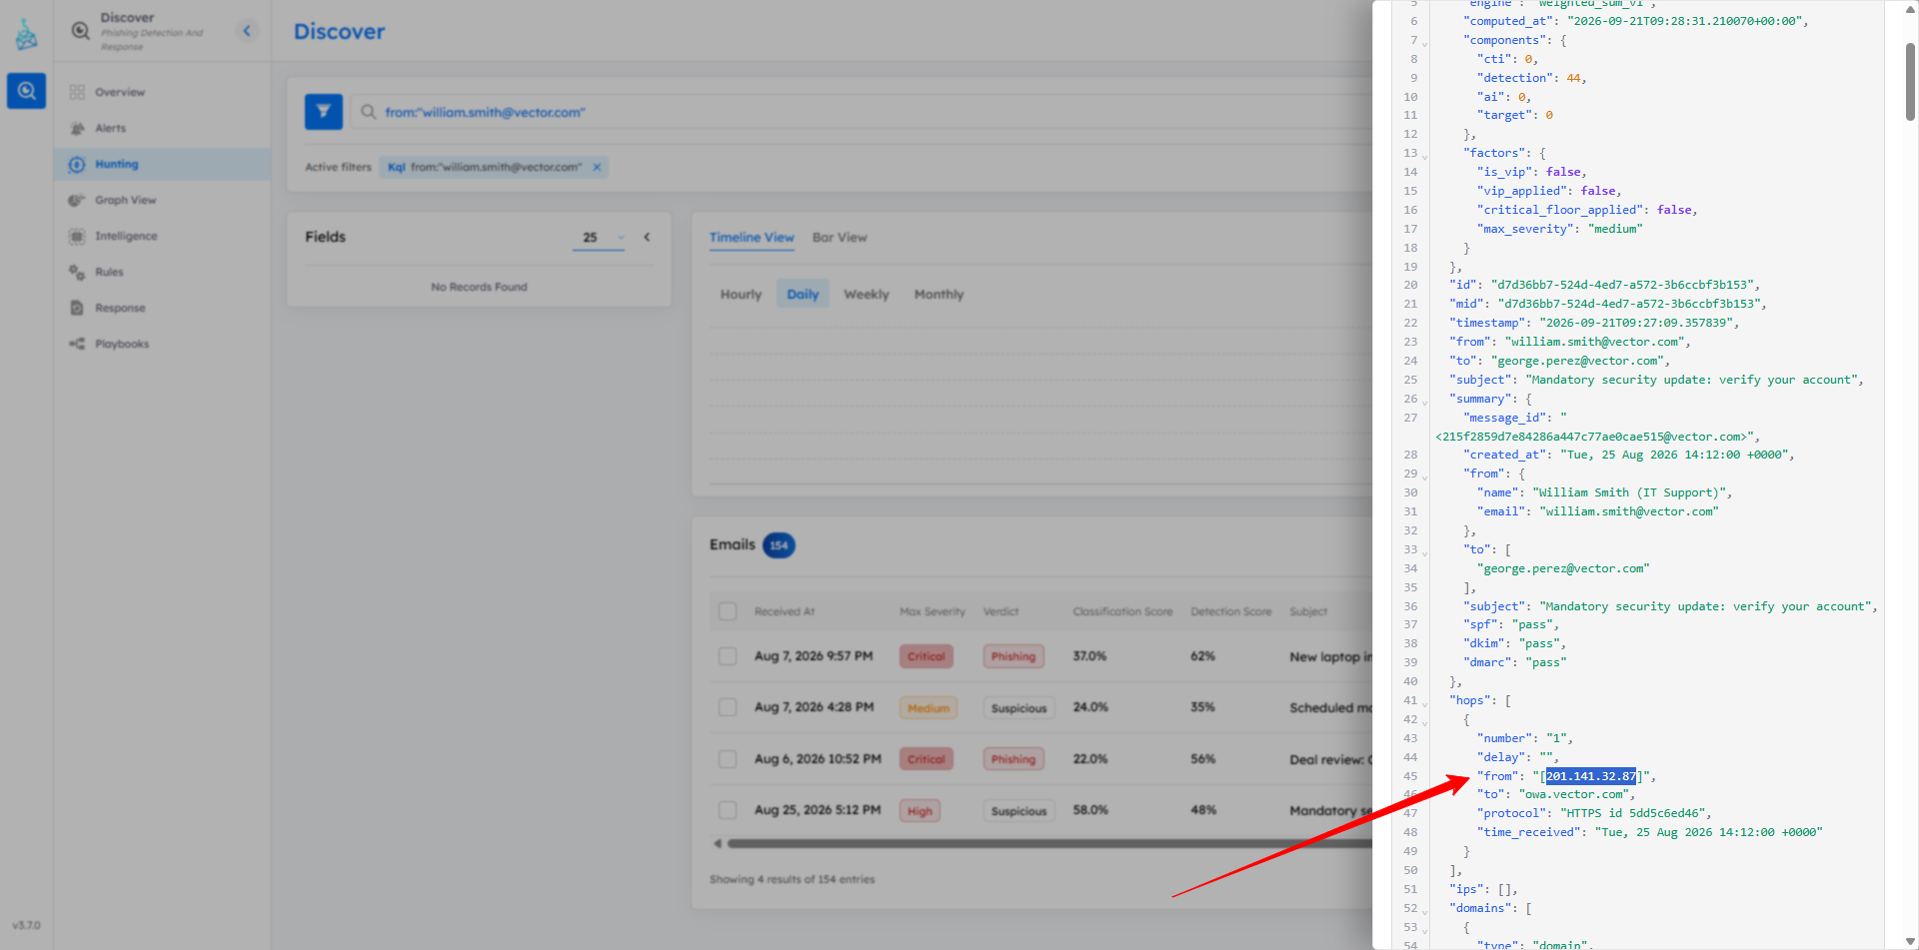Select the Daily interval
Viewport: 1919px width, 950px height.
803,295
